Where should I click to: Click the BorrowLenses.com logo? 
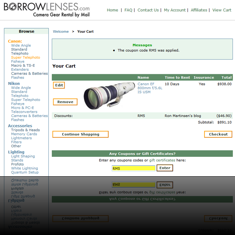coord(47,10)
